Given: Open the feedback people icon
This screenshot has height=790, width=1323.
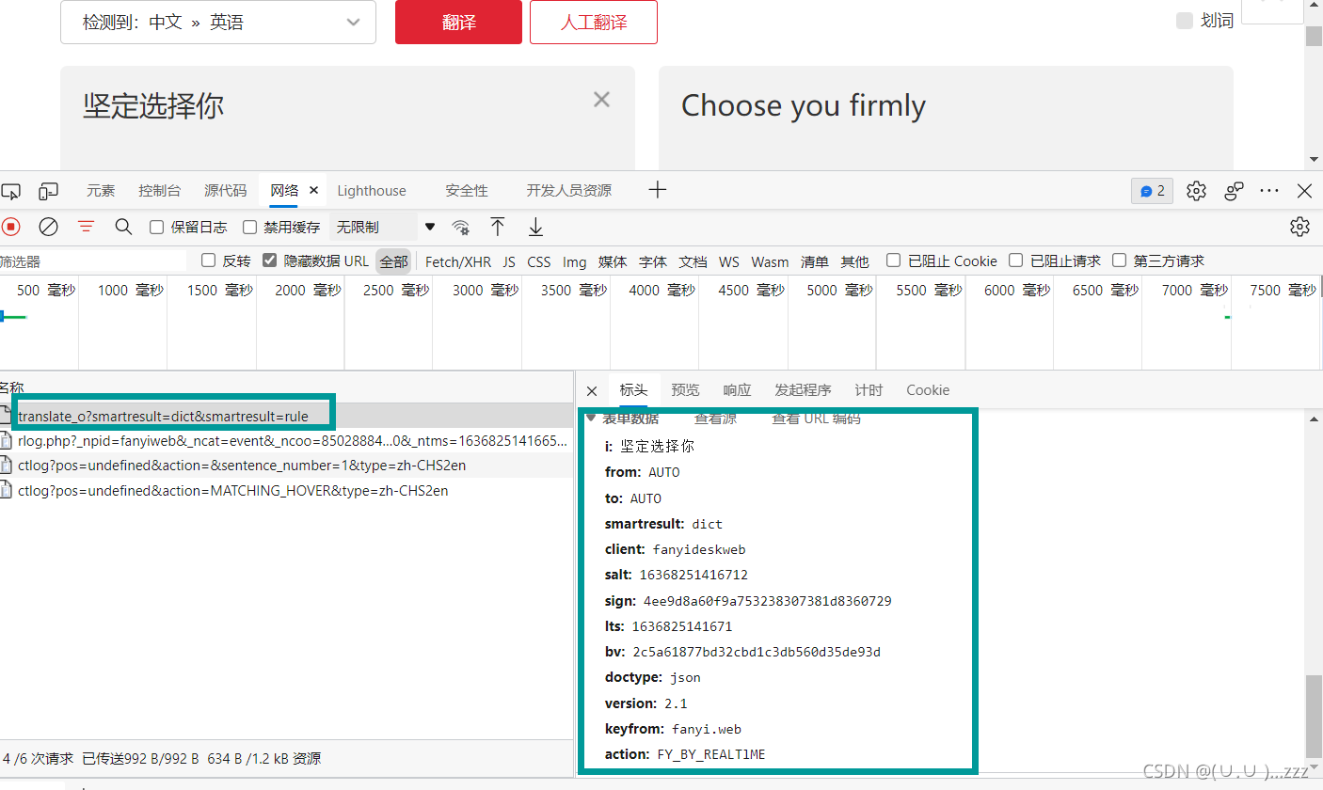Looking at the screenshot, I should [x=1235, y=191].
